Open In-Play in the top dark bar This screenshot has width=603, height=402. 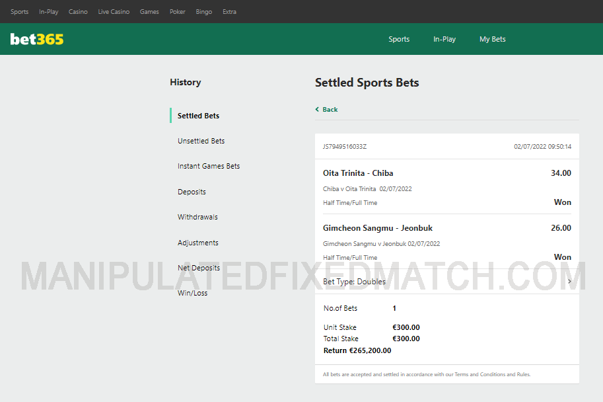pos(48,12)
